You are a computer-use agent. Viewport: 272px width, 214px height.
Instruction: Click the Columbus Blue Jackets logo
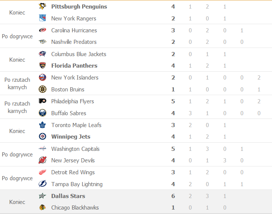click(42, 54)
